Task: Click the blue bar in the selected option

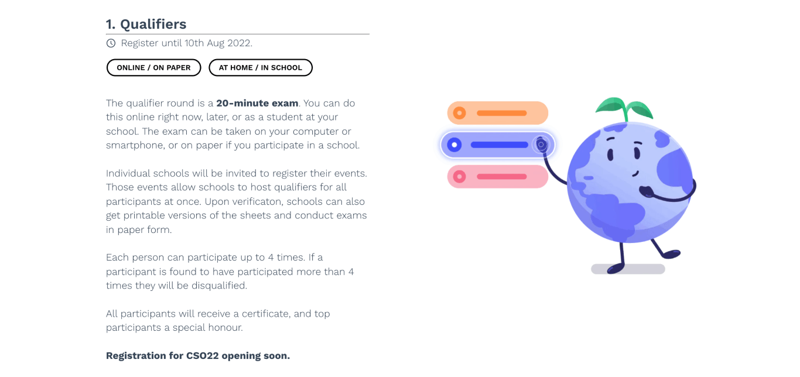Action: click(x=500, y=145)
